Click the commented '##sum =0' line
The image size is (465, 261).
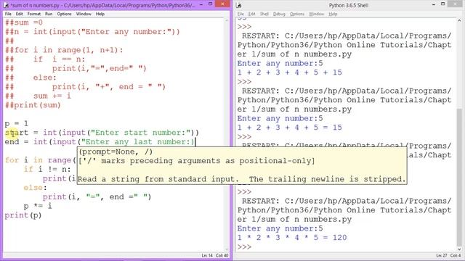tap(24, 22)
